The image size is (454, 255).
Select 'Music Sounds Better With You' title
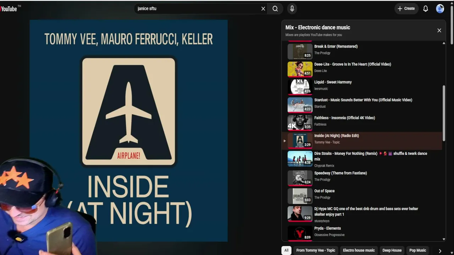pyautogui.click(x=363, y=100)
